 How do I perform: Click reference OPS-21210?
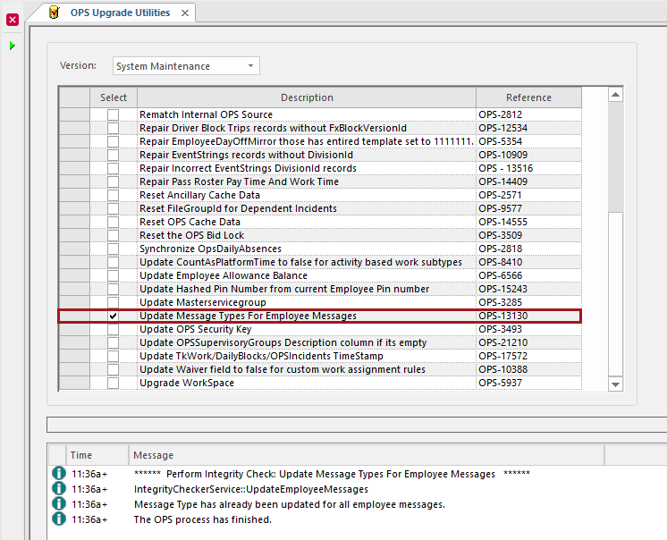point(502,342)
